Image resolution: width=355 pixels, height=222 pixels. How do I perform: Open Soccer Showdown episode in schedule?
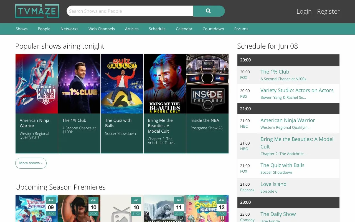[x=276, y=173]
